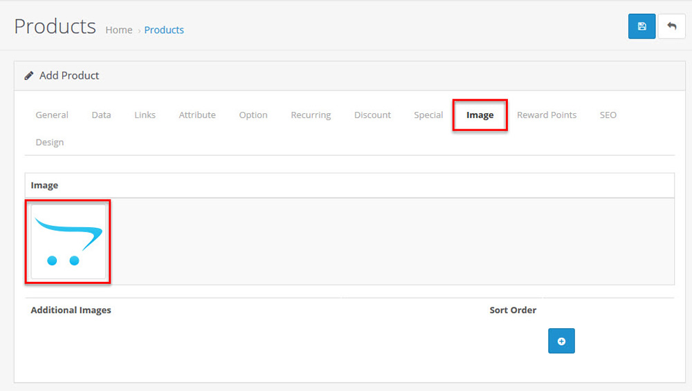Add an additional image with plus button
Image resolution: width=692 pixels, height=391 pixels.
pyautogui.click(x=561, y=341)
